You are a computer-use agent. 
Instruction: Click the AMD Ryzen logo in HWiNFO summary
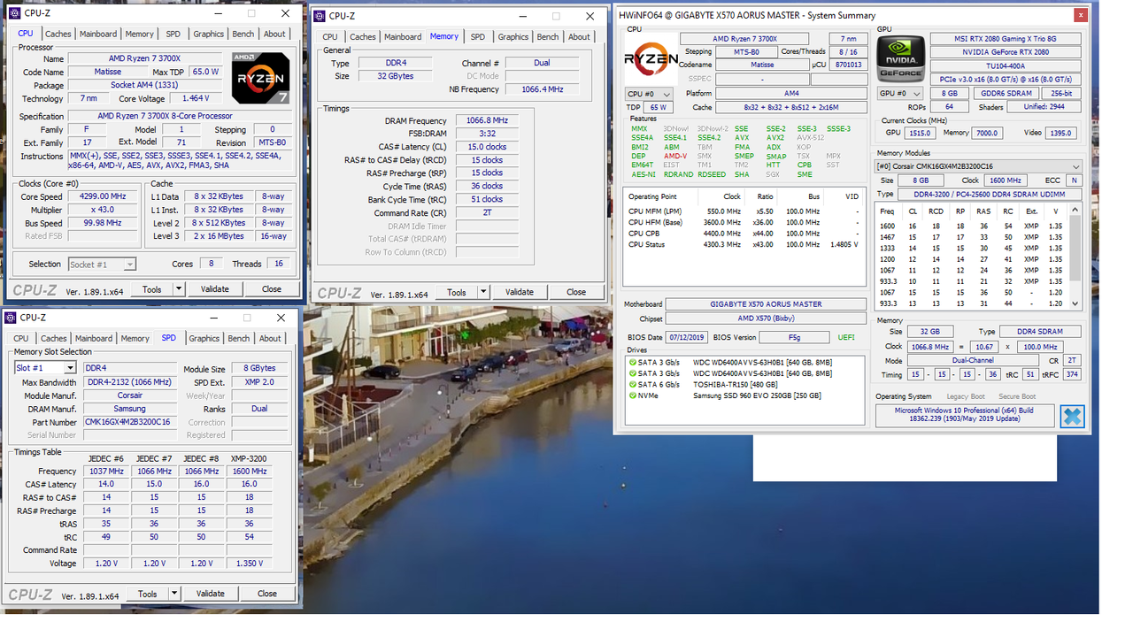(x=651, y=58)
